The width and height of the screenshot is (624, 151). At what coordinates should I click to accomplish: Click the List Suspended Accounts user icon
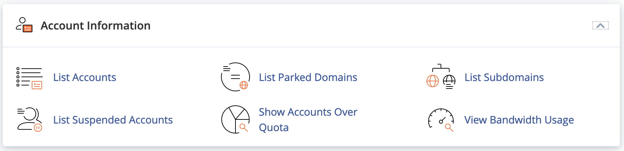click(x=29, y=119)
